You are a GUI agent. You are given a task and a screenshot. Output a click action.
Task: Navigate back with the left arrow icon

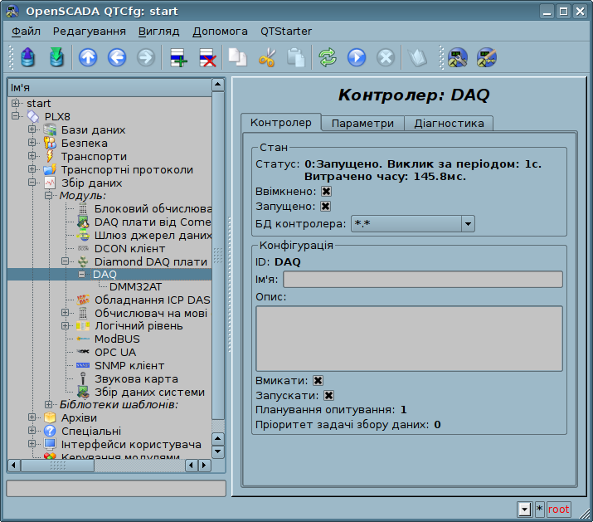pos(116,57)
